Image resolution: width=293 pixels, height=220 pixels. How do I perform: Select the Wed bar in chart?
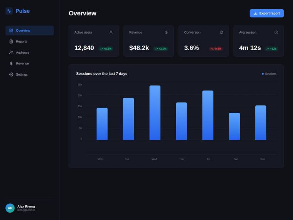(x=155, y=113)
